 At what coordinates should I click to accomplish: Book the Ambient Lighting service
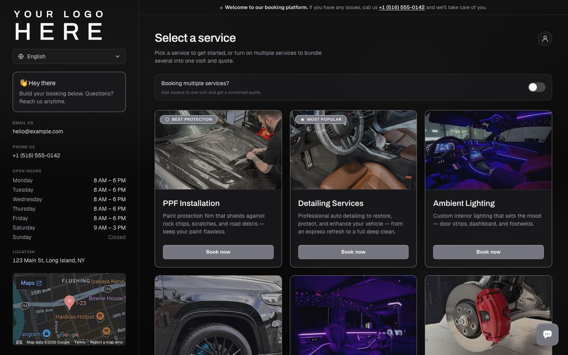click(x=488, y=252)
